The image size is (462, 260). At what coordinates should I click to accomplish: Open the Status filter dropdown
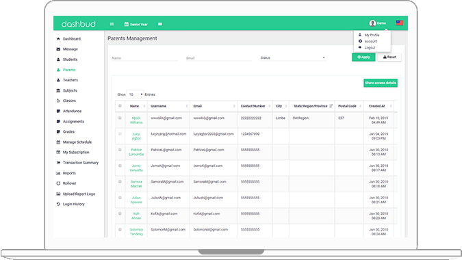(293, 57)
